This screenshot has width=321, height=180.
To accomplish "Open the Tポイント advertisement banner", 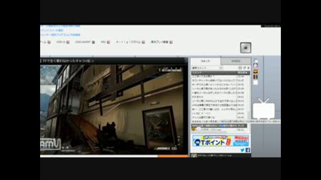I will [220, 140].
